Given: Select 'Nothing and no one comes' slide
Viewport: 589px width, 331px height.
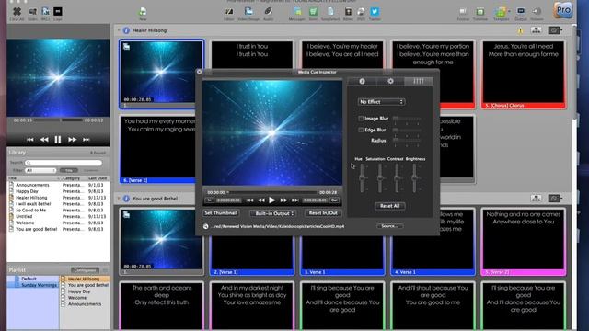Looking at the screenshot, I should (524, 242).
